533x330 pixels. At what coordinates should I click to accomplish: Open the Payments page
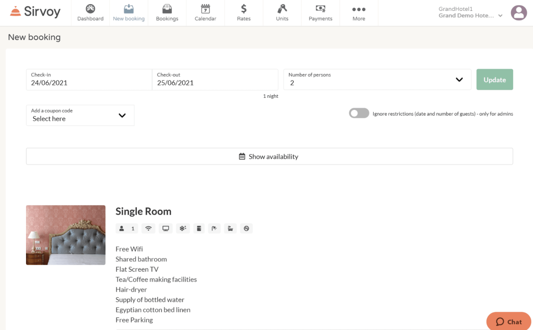pyautogui.click(x=320, y=13)
